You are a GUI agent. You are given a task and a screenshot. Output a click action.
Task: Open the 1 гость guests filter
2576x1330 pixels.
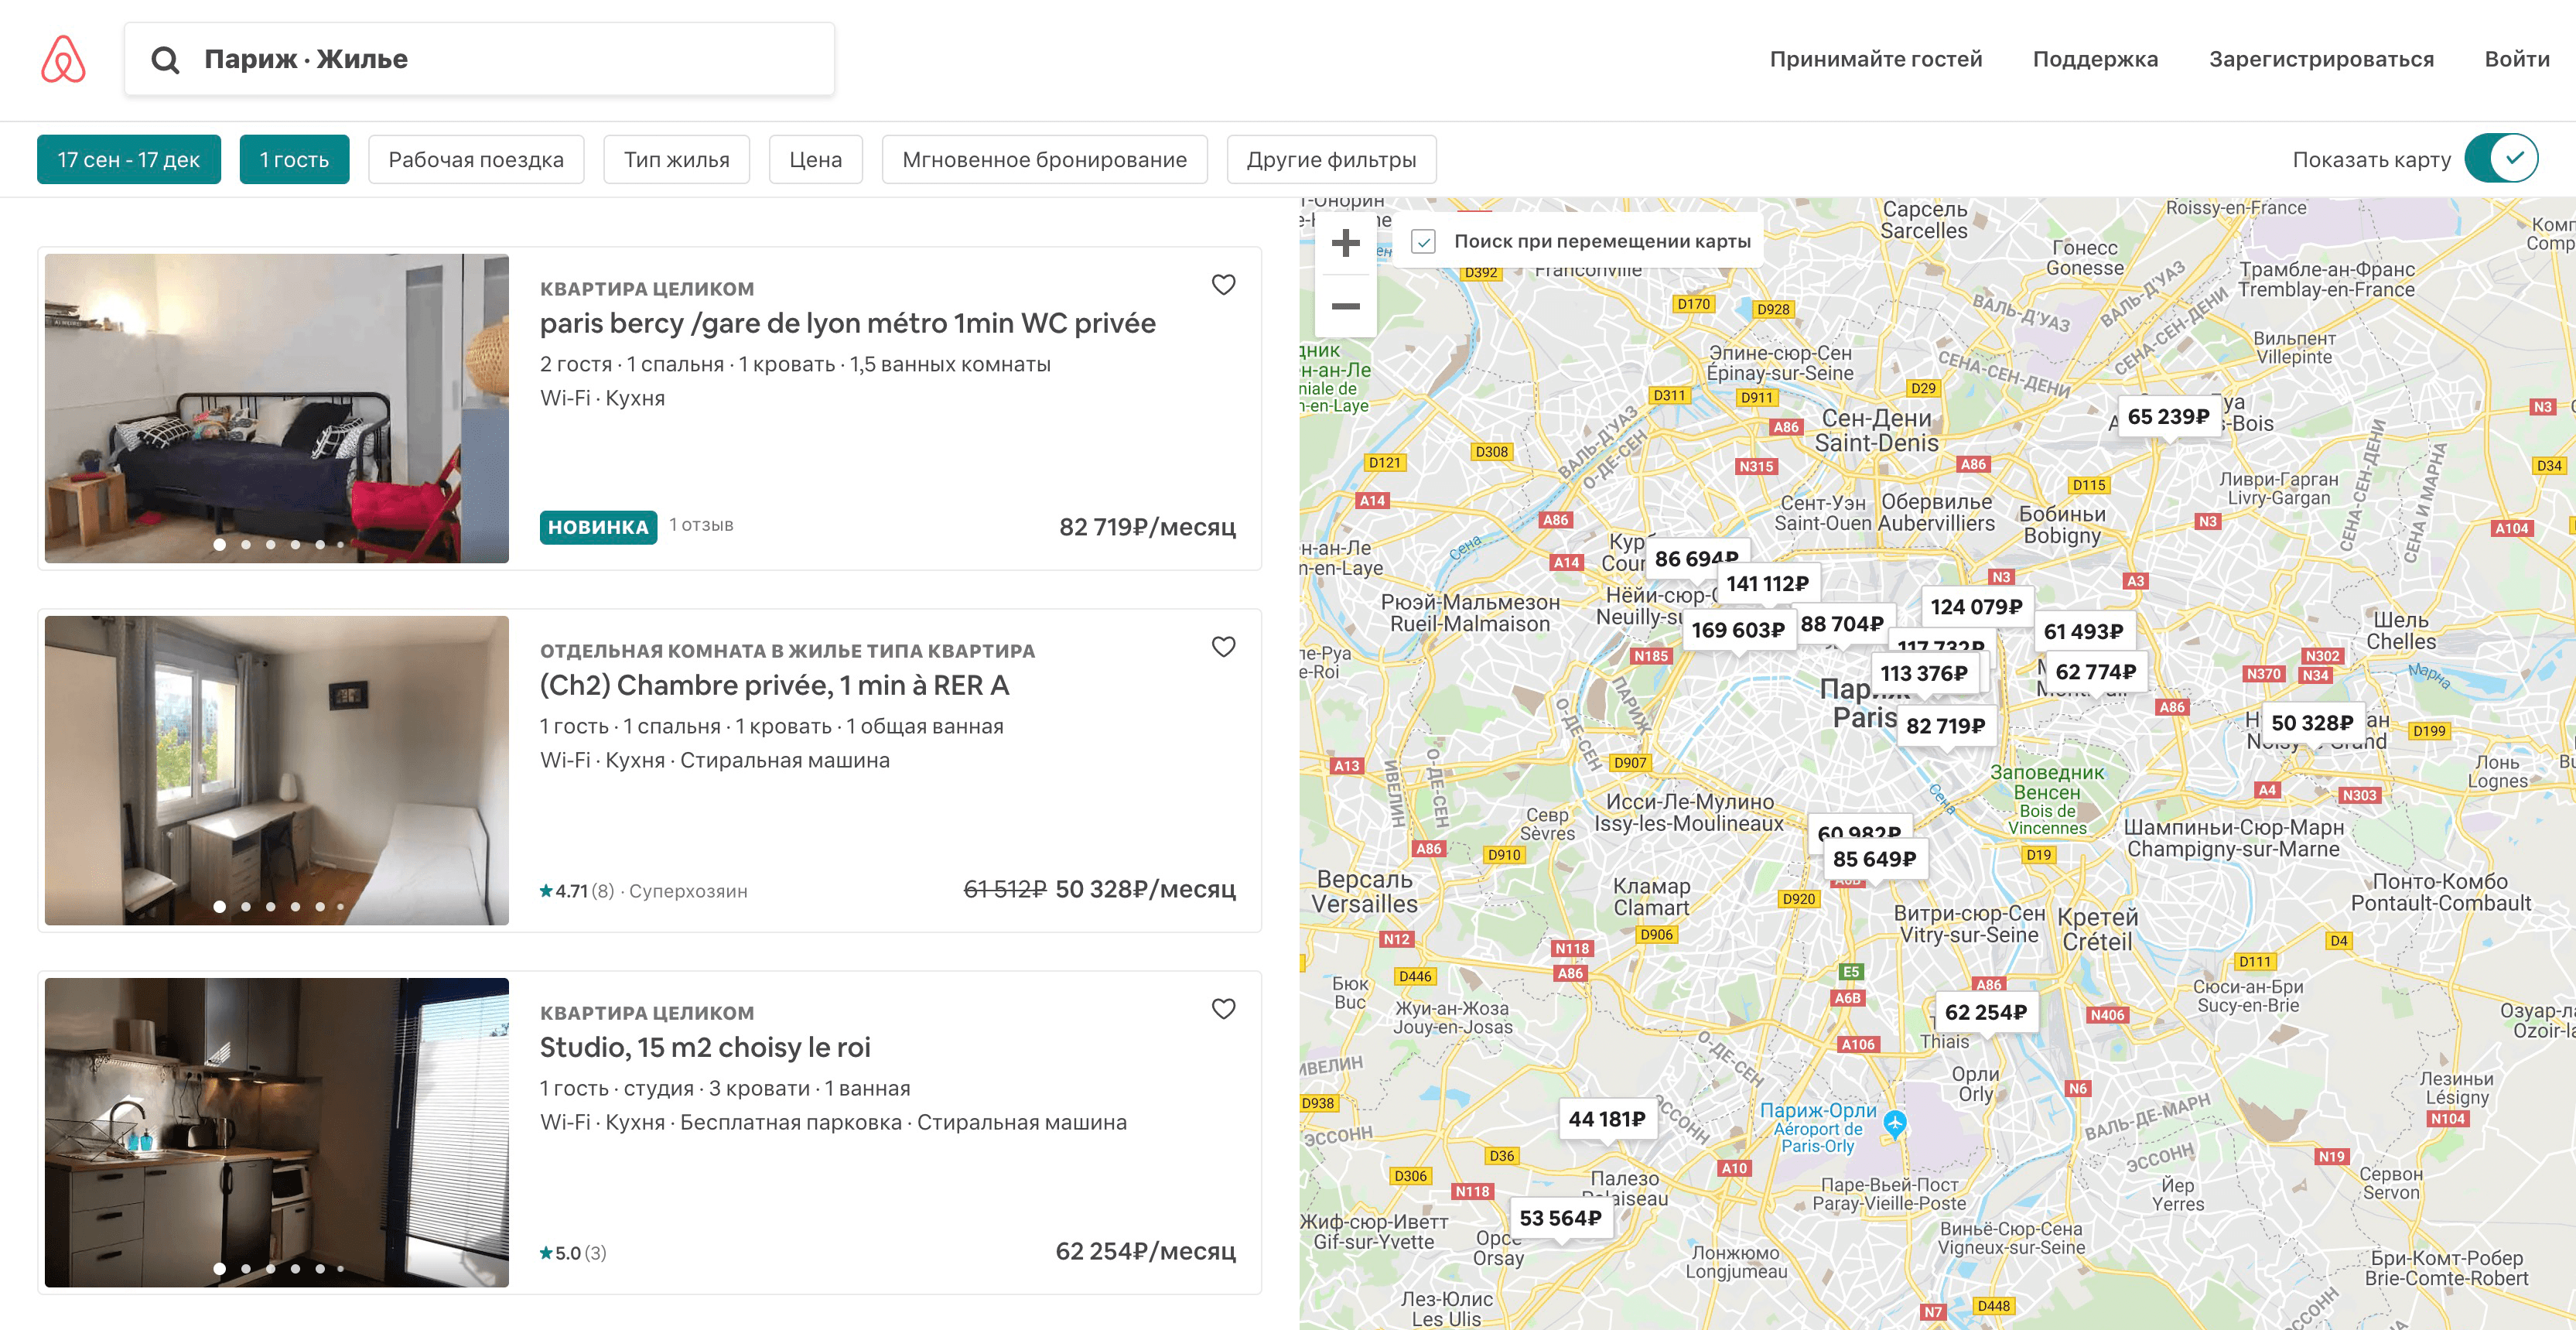click(294, 160)
